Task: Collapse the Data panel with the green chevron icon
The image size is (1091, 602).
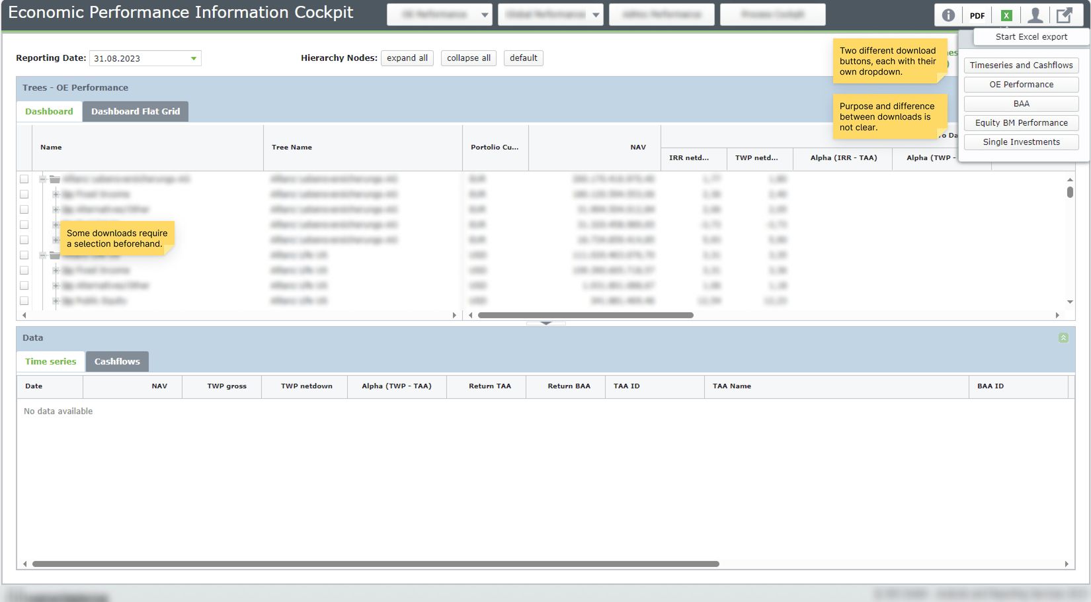Action: [x=1063, y=338]
